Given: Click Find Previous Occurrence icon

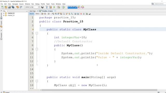Looking at the screenshot, I should [56, 14].
